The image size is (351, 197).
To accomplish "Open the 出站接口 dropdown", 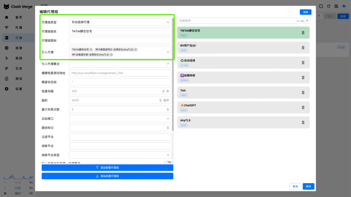I will [120, 119].
